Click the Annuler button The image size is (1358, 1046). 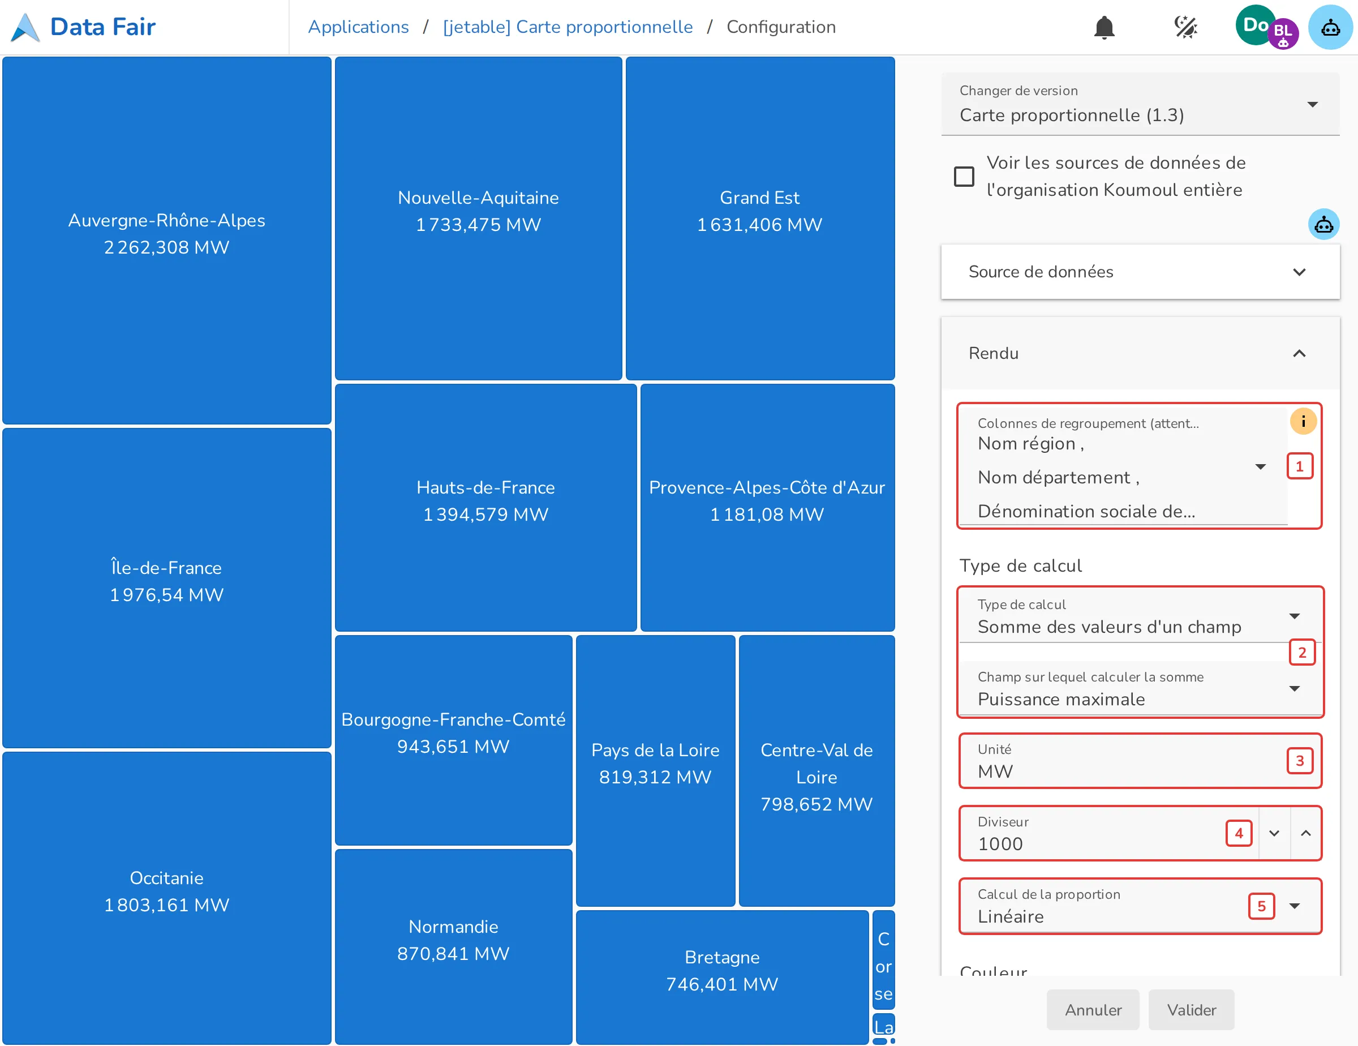(1093, 1009)
